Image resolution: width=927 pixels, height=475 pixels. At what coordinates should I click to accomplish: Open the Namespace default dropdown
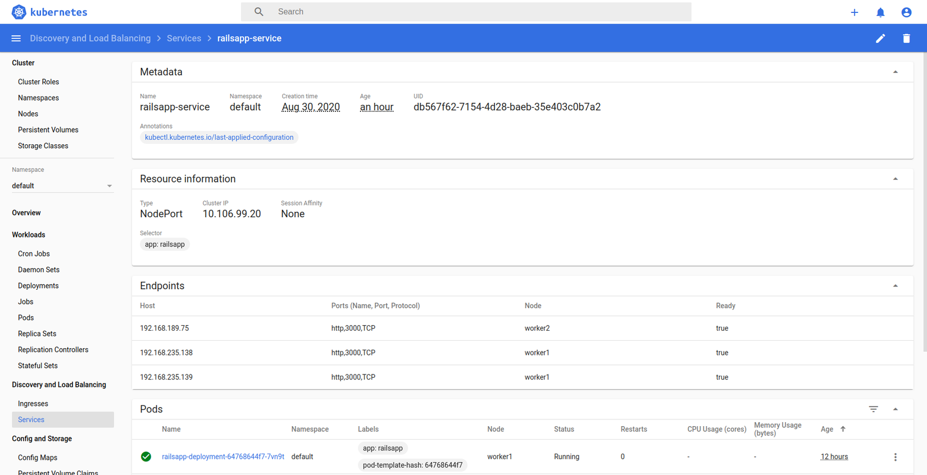(x=62, y=186)
